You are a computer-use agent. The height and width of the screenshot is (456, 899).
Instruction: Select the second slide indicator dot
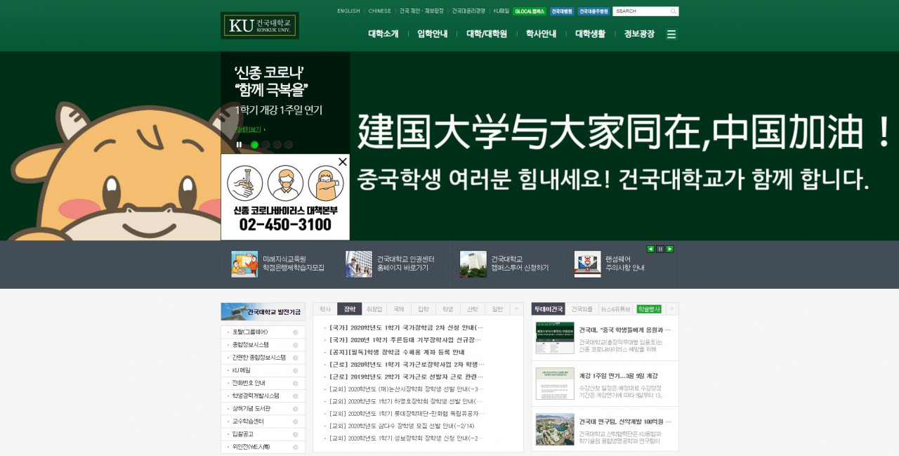(265, 145)
